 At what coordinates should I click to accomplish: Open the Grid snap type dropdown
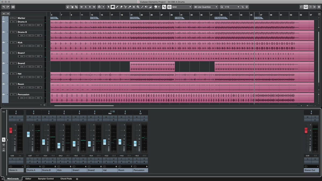point(182,7)
